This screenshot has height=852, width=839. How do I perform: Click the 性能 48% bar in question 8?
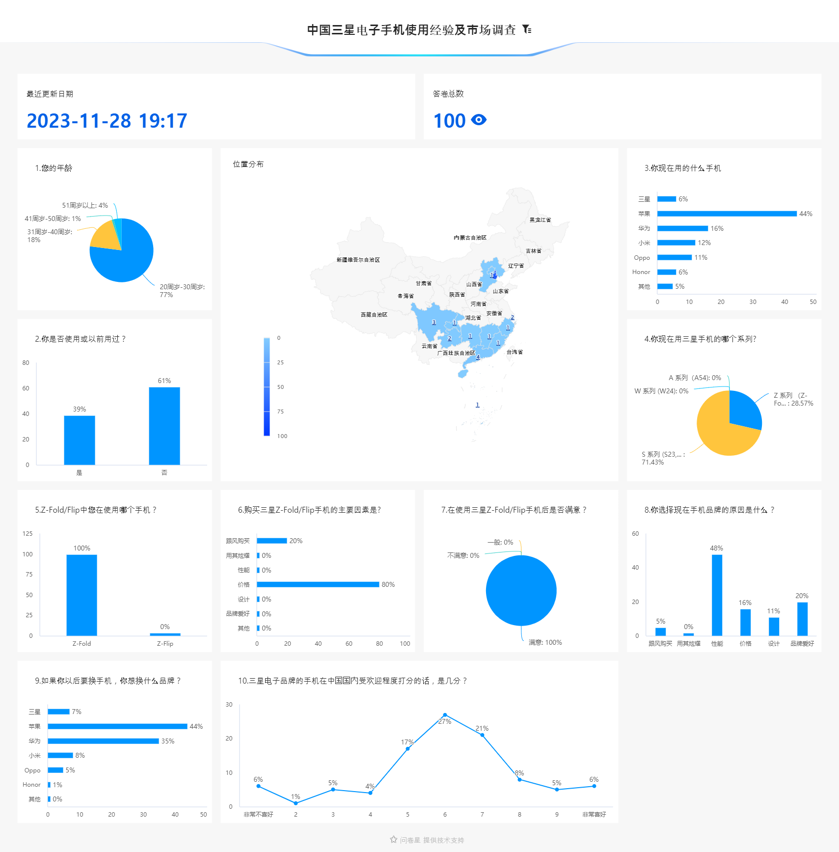717,595
